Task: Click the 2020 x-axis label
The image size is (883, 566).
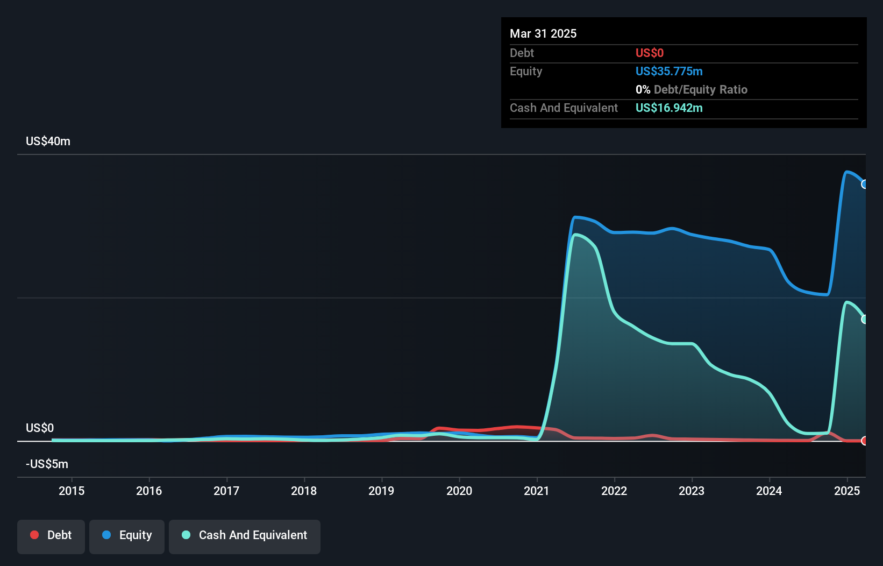Action: 459,491
